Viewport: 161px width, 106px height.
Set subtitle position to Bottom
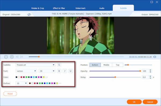click(95, 65)
